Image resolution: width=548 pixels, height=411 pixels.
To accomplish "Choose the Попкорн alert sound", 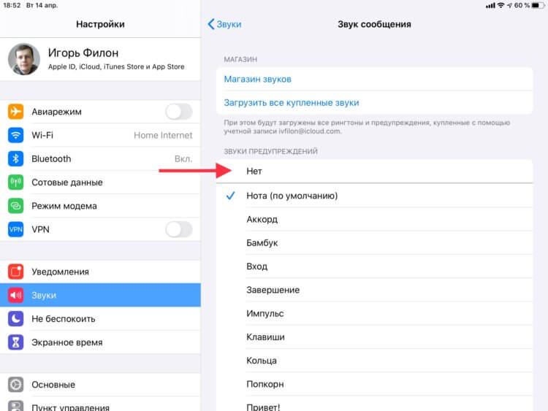I will (374, 384).
